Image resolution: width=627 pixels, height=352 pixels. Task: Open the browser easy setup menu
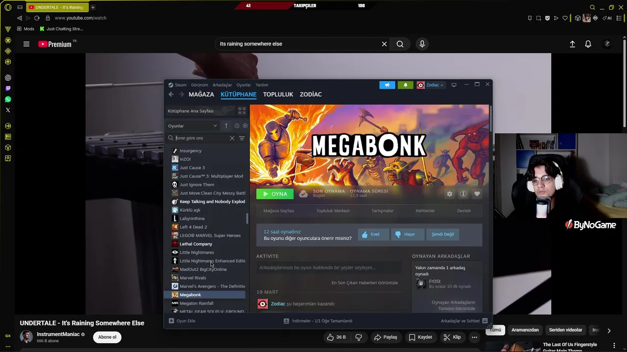pos(619,18)
